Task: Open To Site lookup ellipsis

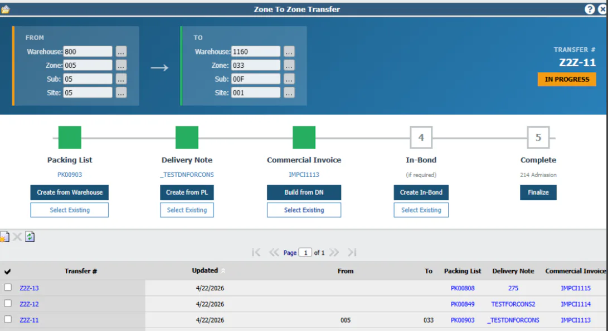Action: tap(289, 93)
